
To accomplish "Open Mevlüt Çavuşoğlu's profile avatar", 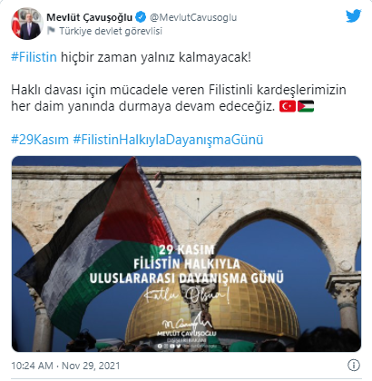I will (27, 24).
